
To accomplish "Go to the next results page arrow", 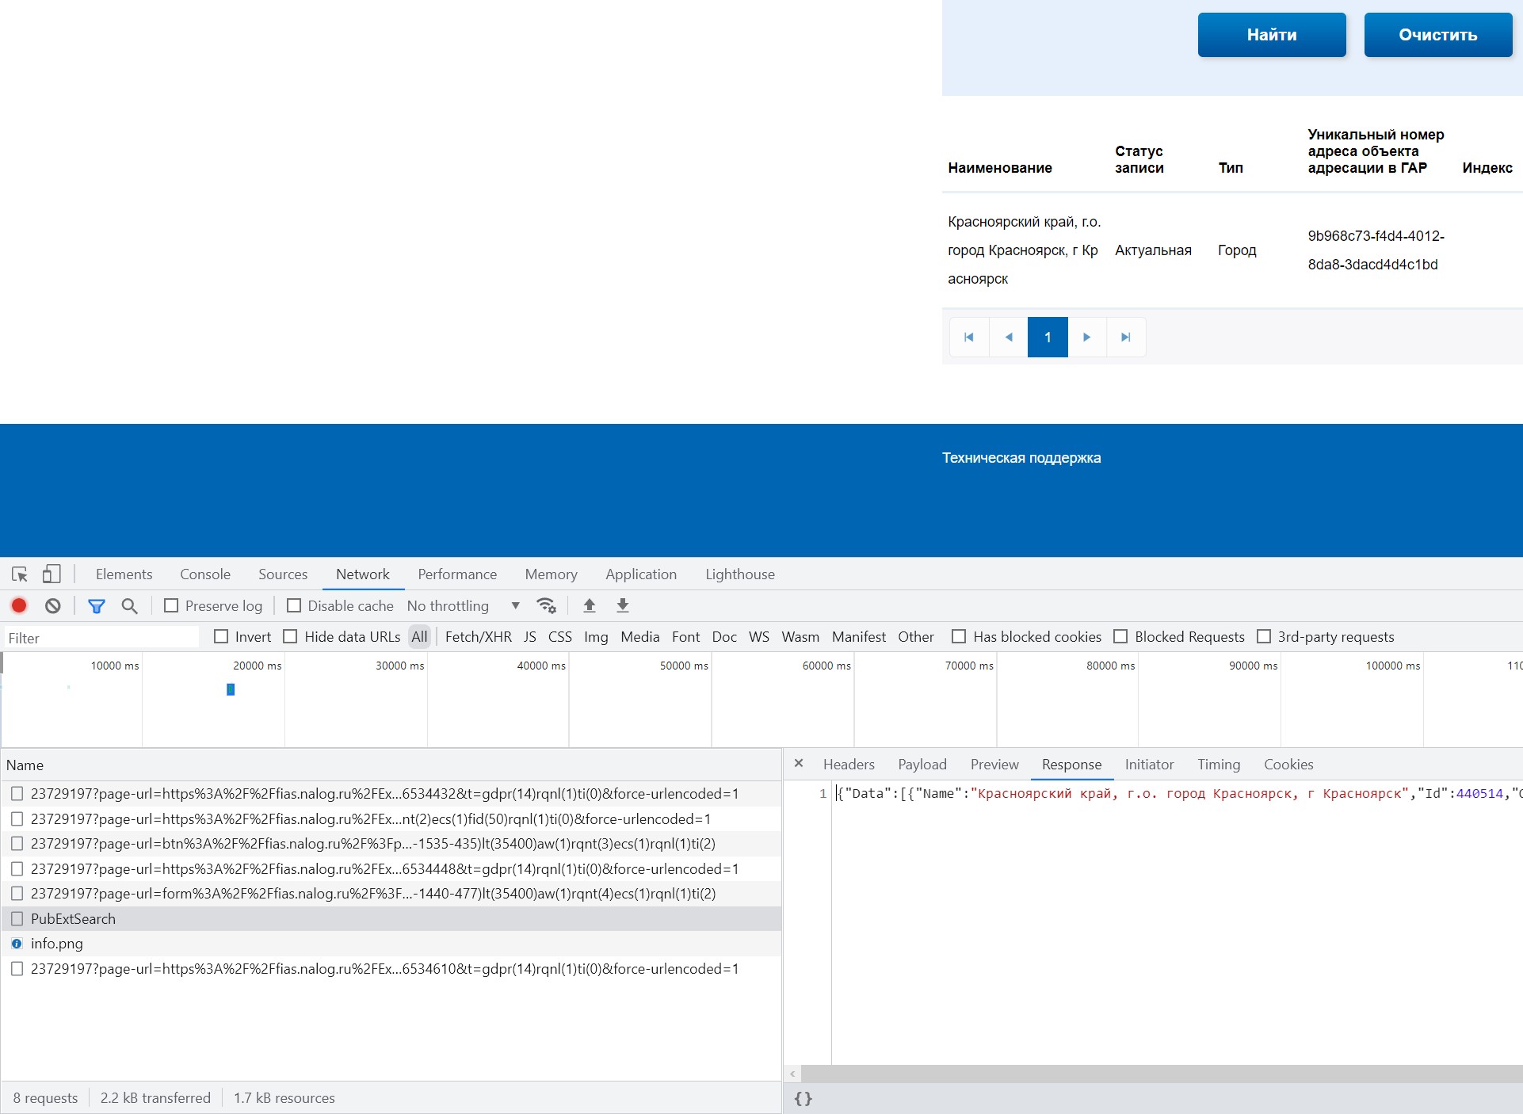I will tap(1086, 338).
